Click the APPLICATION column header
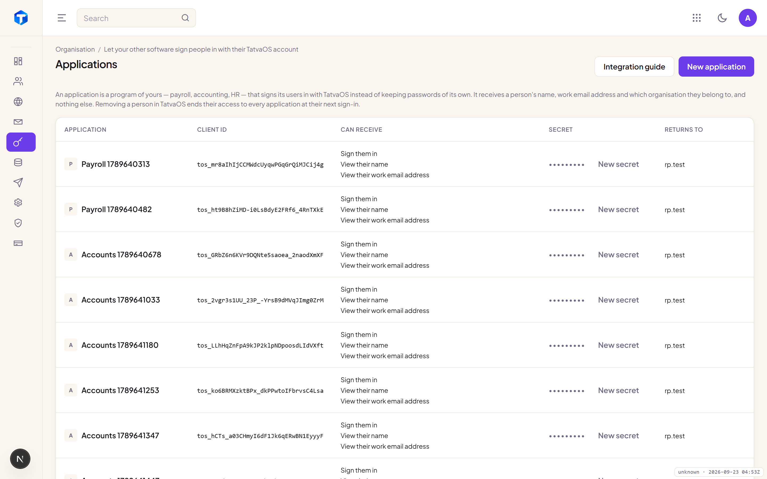This screenshot has width=767, height=479. (85, 130)
